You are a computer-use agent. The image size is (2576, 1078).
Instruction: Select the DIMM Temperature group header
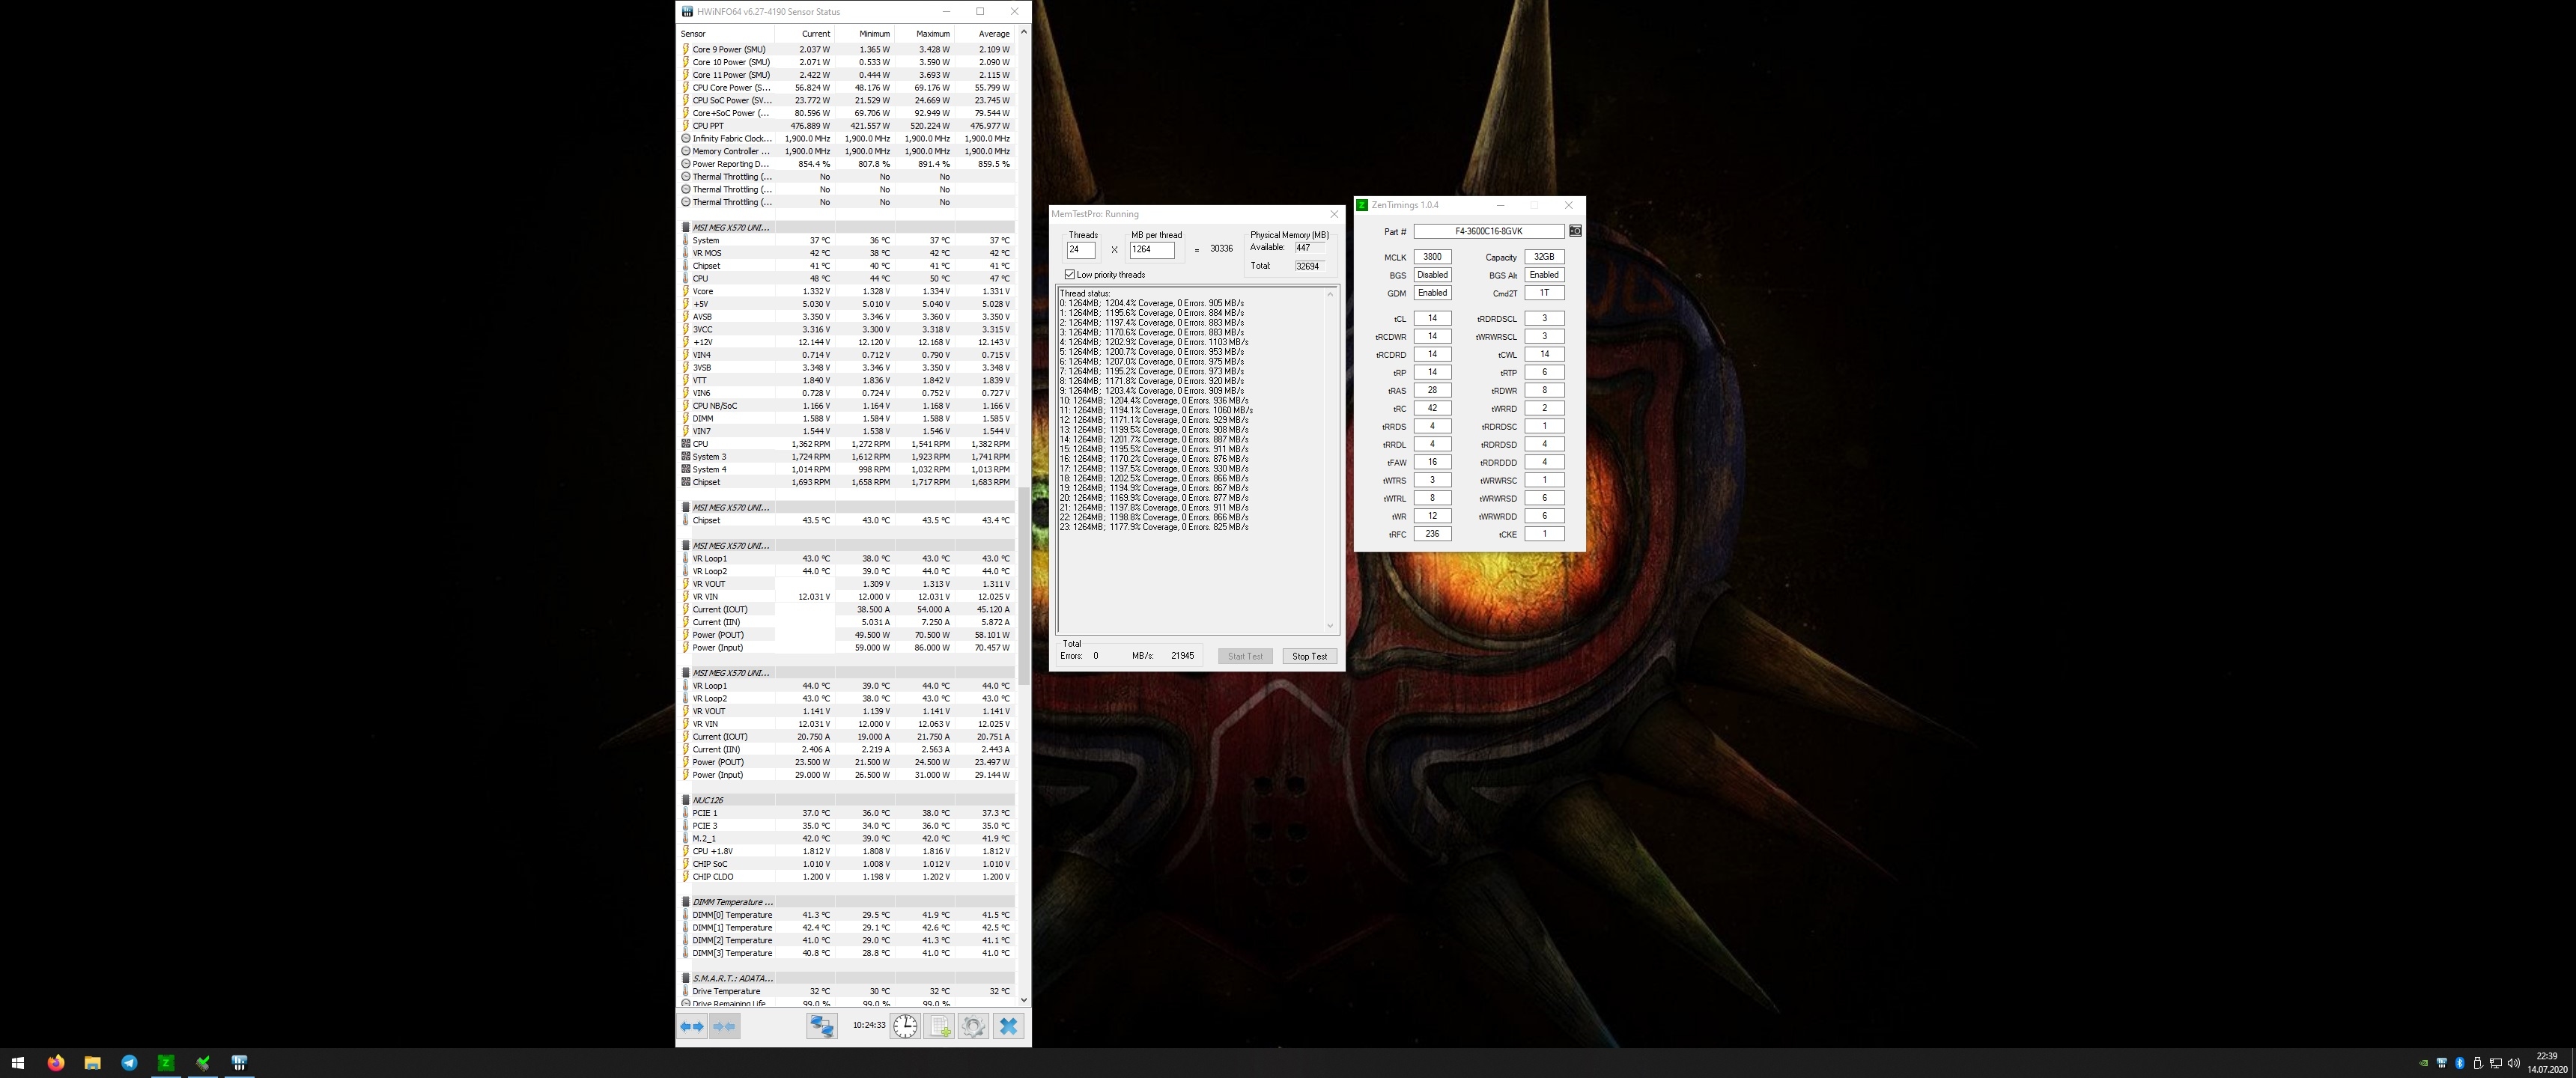pos(848,902)
